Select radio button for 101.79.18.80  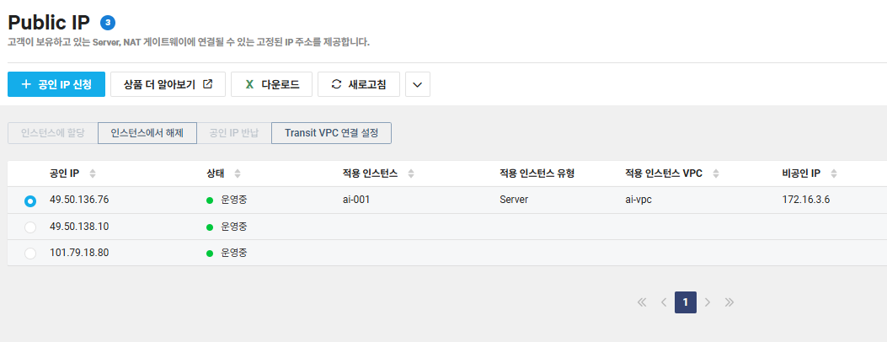(30, 254)
